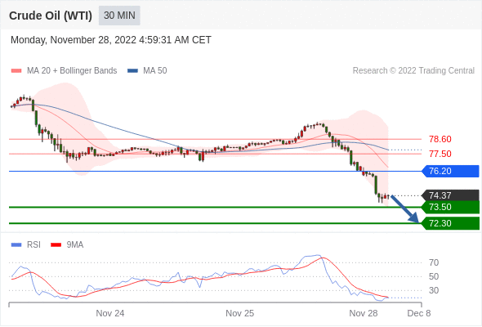Click the RSI 50 level label

[434, 276]
